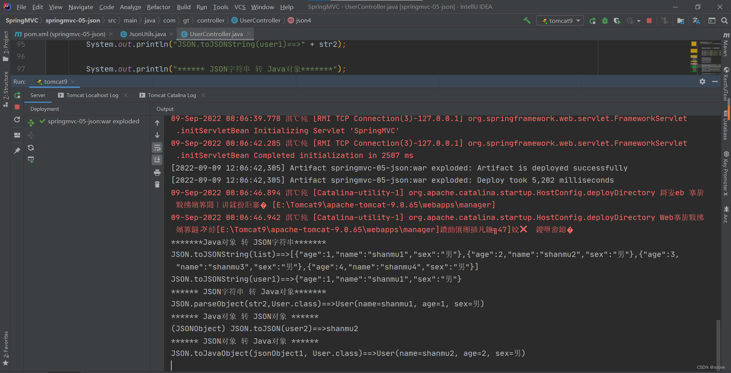Click the Refresh deployment status icon
The height and width of the screenshot is (373, 731).
pyautogui.click(x=31, y=148)
